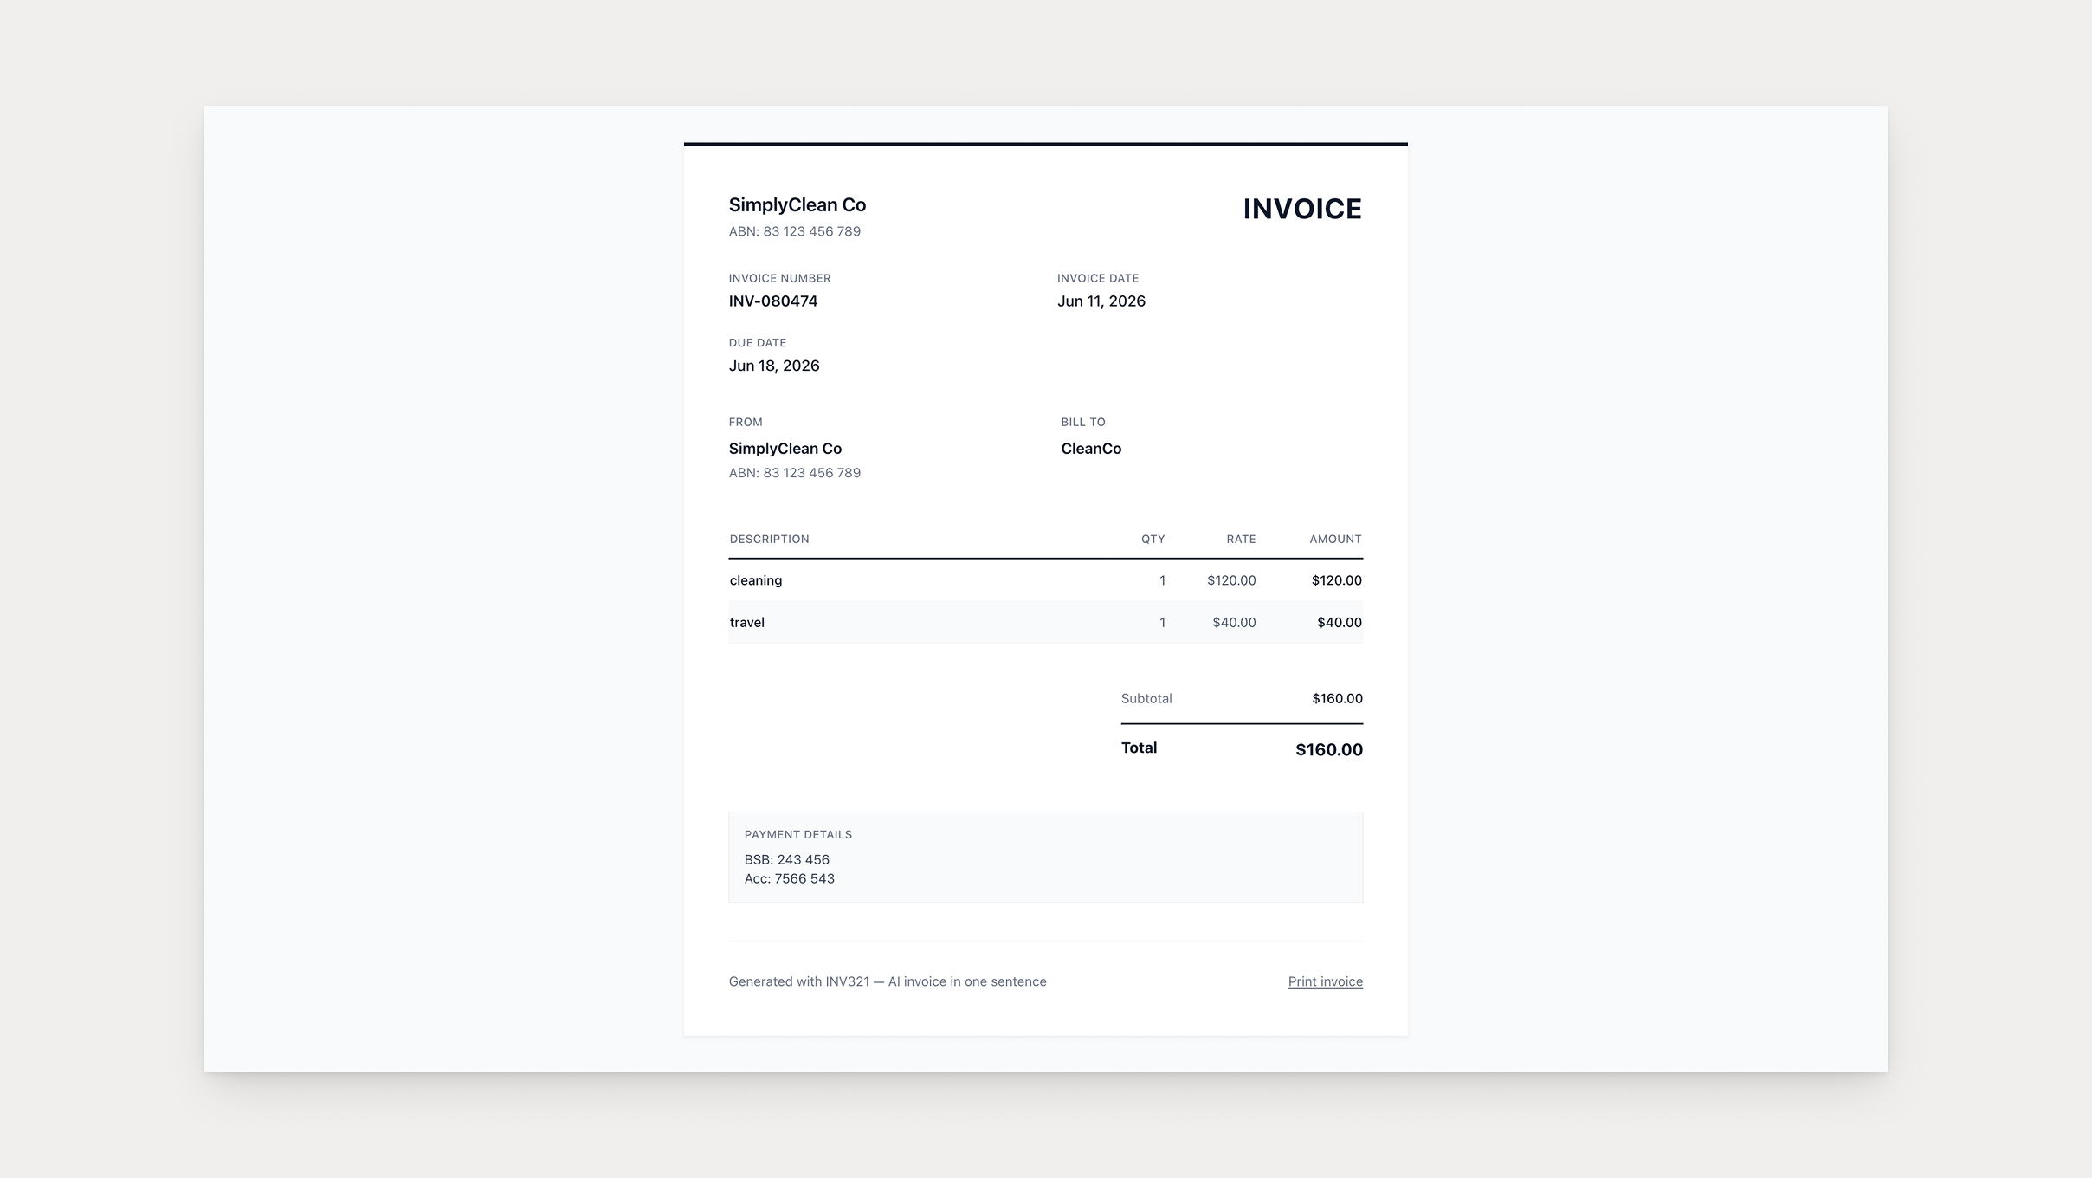
Task: Click the cleaning line item description
Action: click(756, 580)
